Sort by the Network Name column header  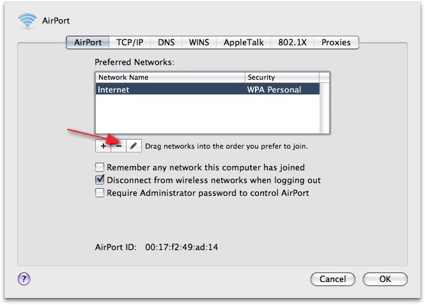(x=170, y=77)
